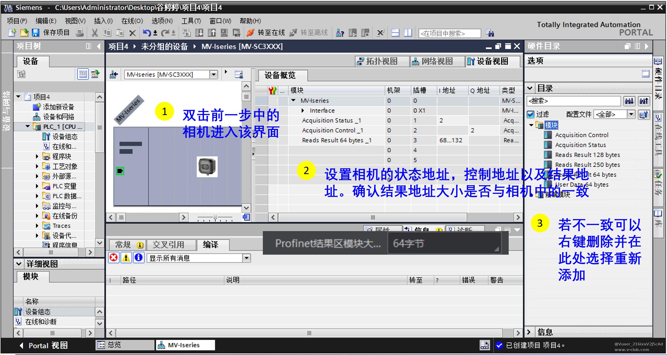Click the accessible devices icon
The height and width of the screenshot is (355, 667).
pyautogui.click(x=340, y=33)
